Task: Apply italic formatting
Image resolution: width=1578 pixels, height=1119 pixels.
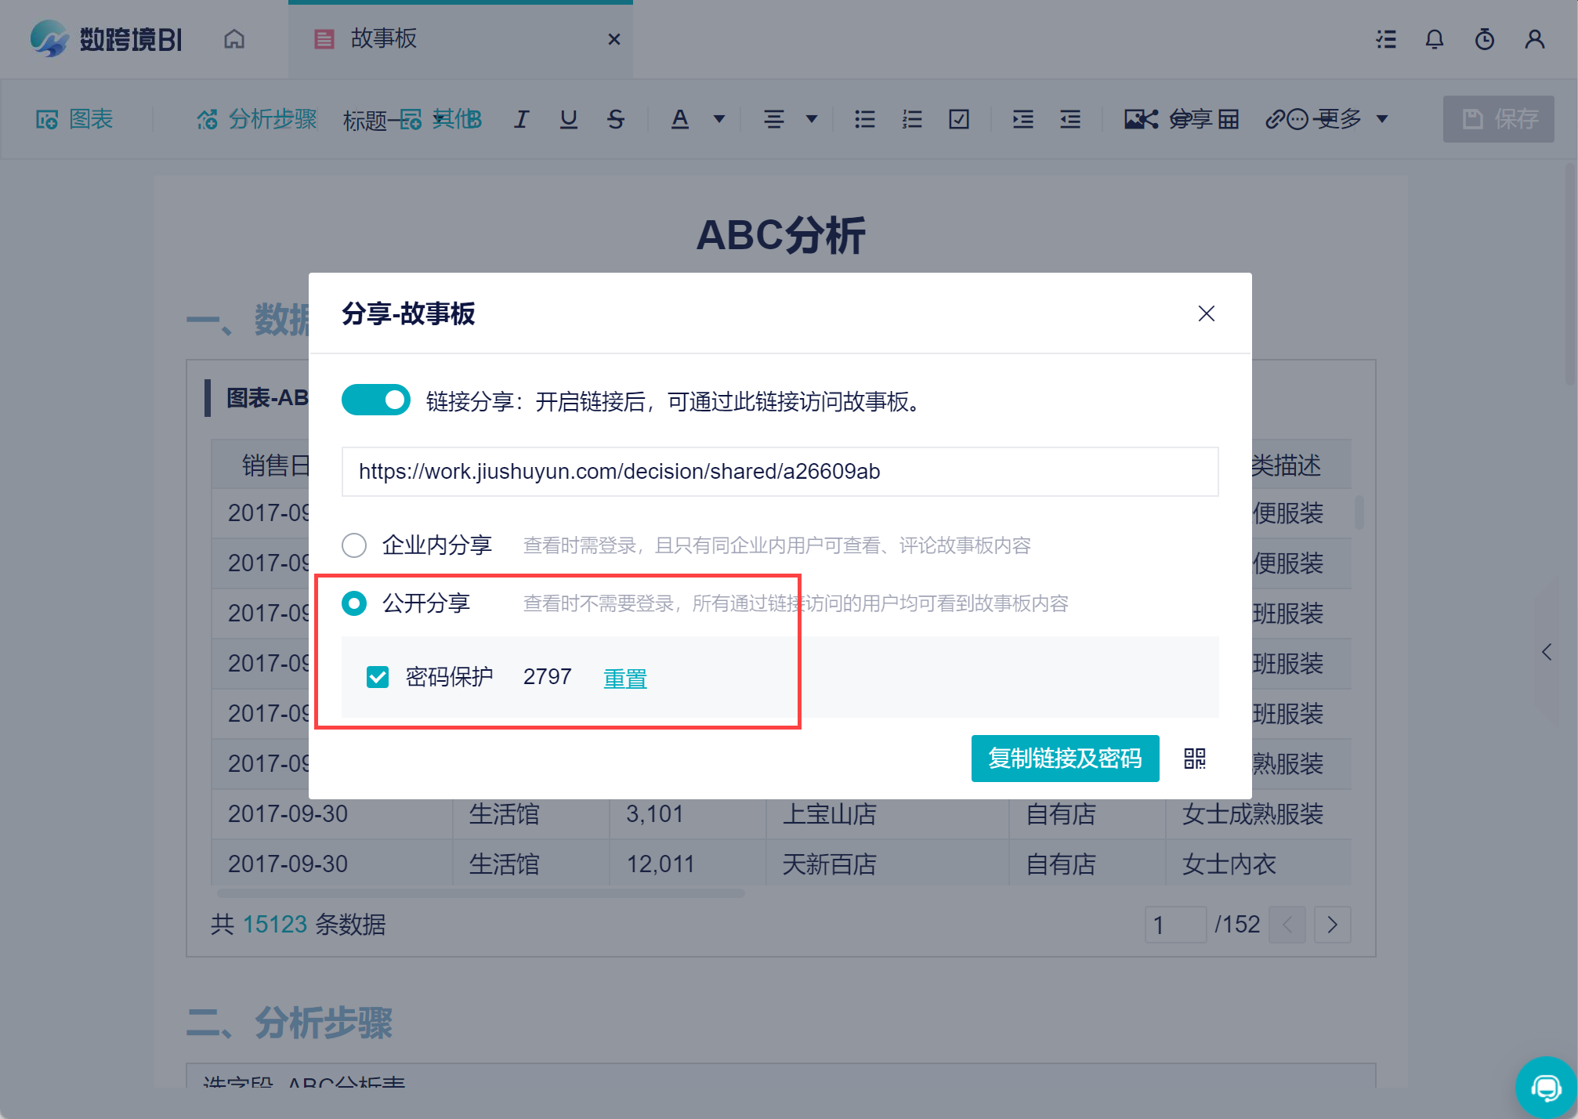Action: pos(521,119)
